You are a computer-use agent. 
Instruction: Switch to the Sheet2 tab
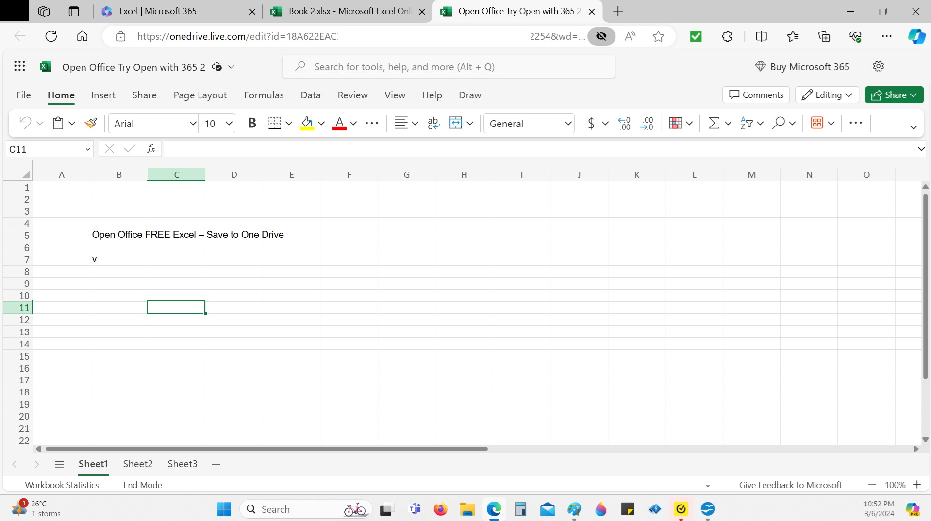(138, 464)
